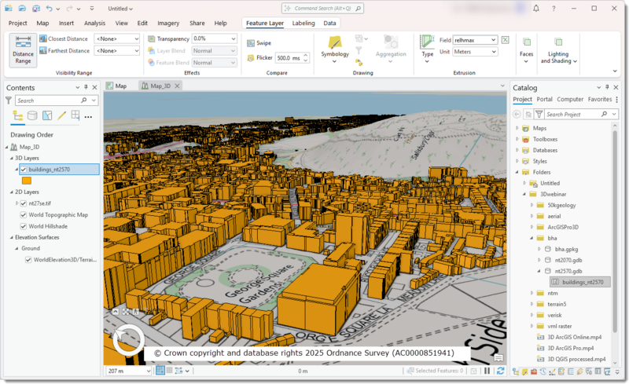Viewport: 629px width, 384px height.
Task: Open the extrusion Type menu
Action: click(x=427, y=49)
